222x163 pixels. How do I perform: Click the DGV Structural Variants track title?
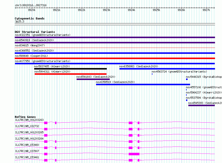click(x=35, y=32)
